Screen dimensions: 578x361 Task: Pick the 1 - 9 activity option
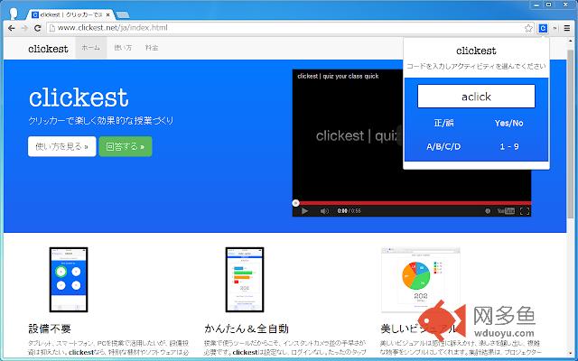(x=509, y=146)
